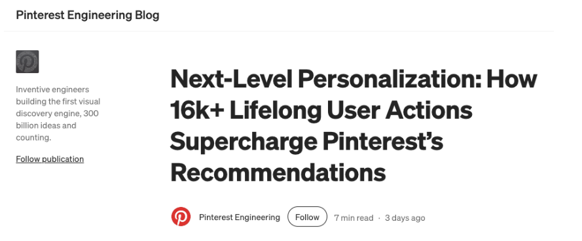The height and width of the screenshot is (241, 582).
Task: Click the Follow publication link
Action: click(50, 159)
